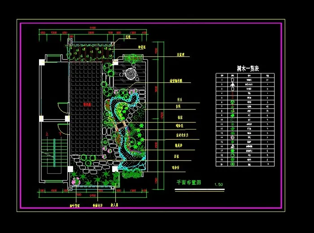The image size is (314, 233).
Task: Select the pink flowering shrub at bottom-left garden
Action: click(75, 181)
